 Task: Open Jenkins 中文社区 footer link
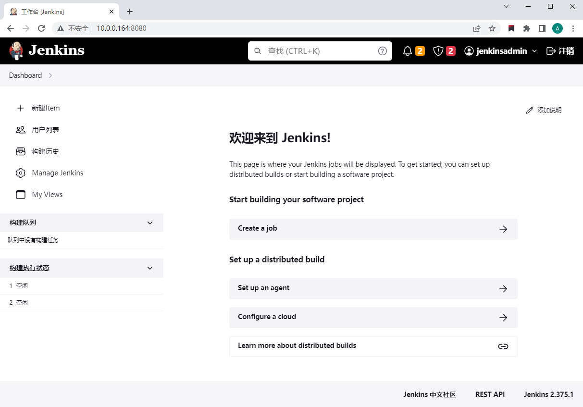(429, 395)
